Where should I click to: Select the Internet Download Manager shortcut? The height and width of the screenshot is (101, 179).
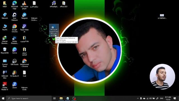[x=5, y=40]
